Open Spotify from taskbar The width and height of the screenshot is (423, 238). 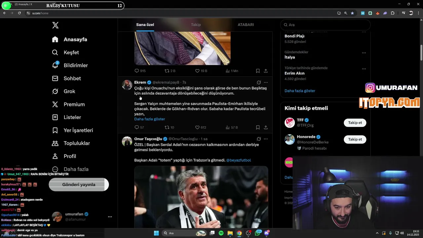(221, 233)
